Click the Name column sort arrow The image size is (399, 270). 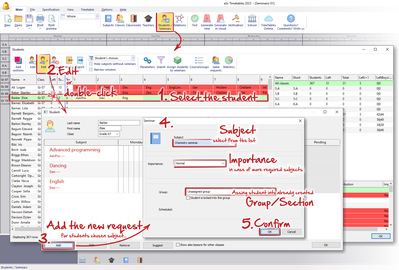click(24, 80)
